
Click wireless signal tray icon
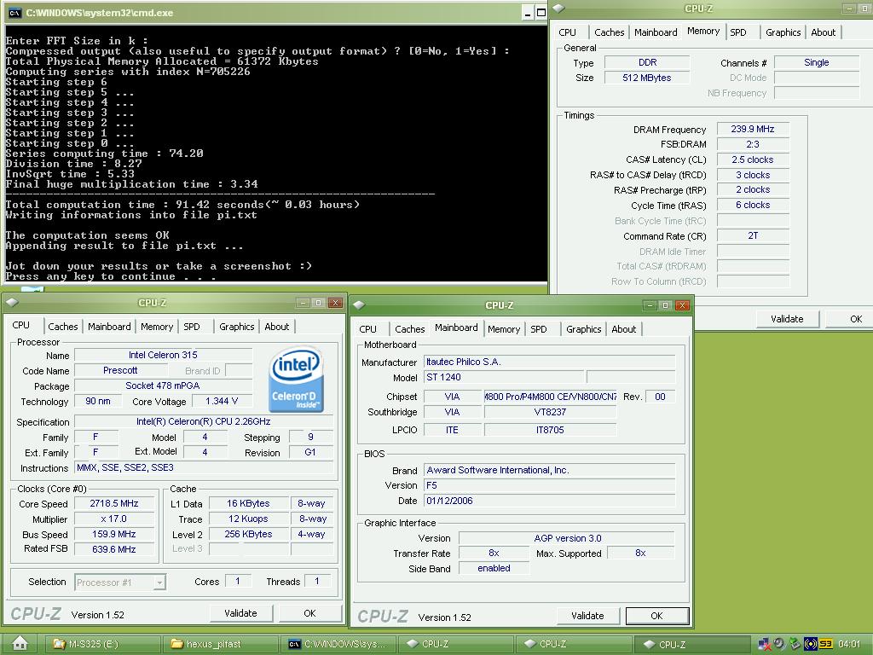coord(810,644)
